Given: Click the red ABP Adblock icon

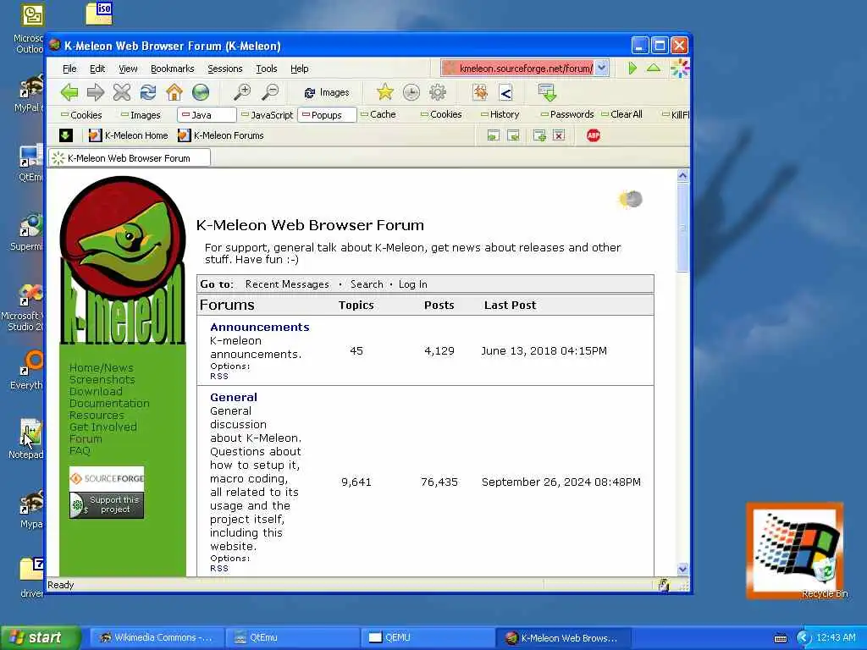Looking at the screenshot, I should click(x=594, y=135).
